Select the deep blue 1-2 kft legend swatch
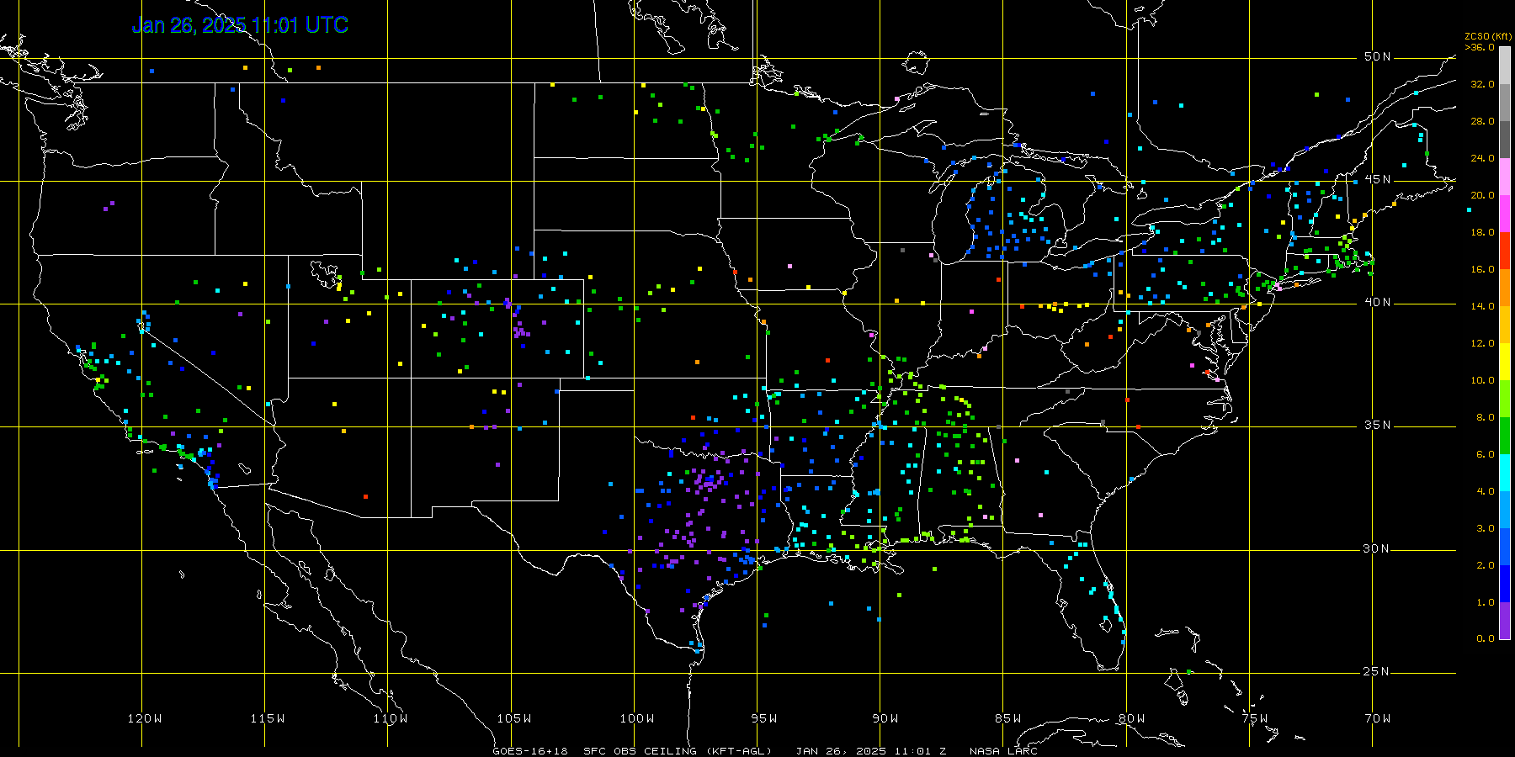Viewport: 1515px width, 757px height. (x=1505, y=584)
